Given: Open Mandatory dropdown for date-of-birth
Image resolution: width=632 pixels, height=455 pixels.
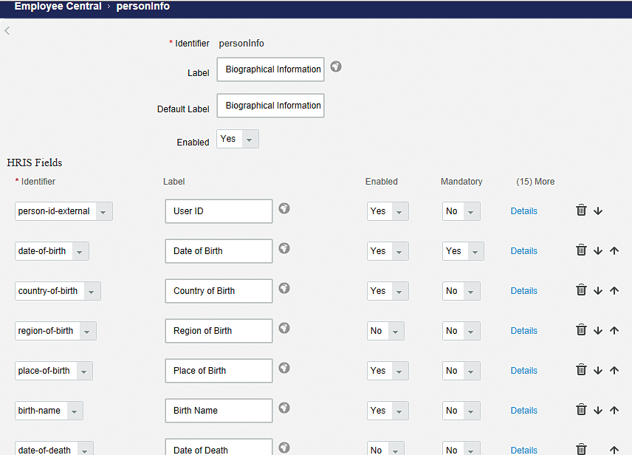Looking at the screenshot, I should [x=463, y=251].
